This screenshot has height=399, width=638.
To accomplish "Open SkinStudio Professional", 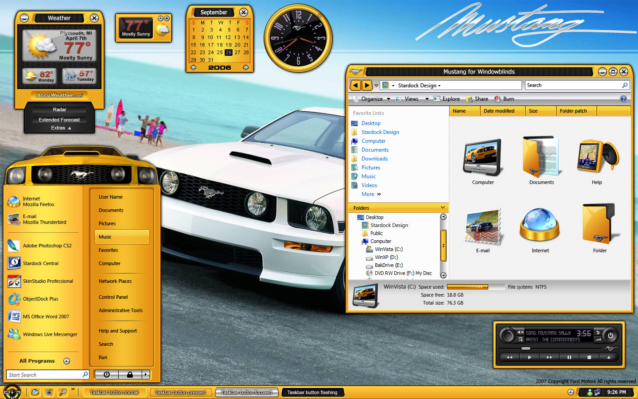I will [x=40, y=281].
